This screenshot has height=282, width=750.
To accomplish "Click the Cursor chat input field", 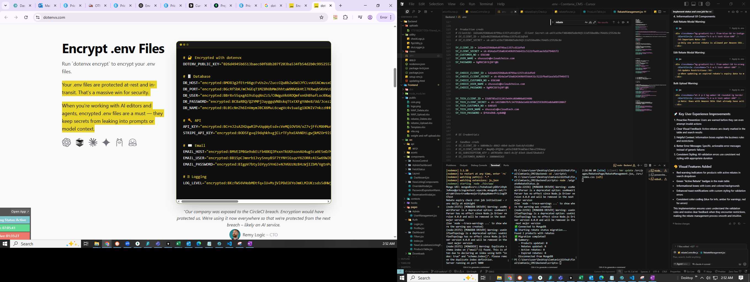I will pyautogui.click(x=709, y=257).
